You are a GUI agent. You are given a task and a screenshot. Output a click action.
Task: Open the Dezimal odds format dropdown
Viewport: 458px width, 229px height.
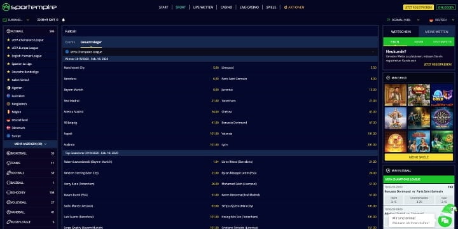pyautogui.click(x=403, y=20)
